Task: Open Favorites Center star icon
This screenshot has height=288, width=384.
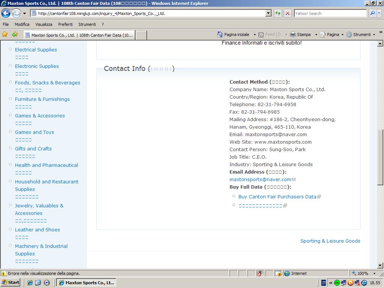Action: tap(5, 34)
